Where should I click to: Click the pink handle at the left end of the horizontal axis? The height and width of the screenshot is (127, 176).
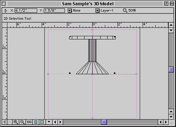click(x=48, y=74)
